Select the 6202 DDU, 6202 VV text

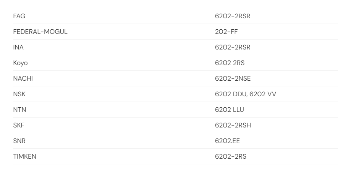(245, 94)
